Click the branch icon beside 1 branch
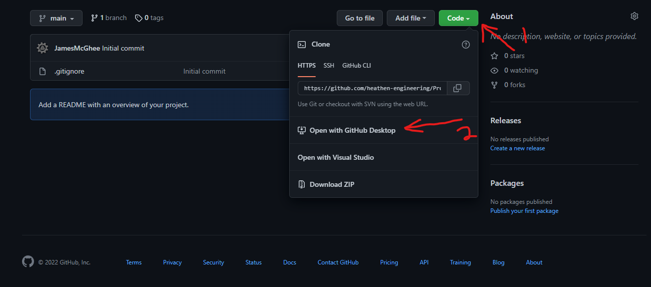 (94, 18)
